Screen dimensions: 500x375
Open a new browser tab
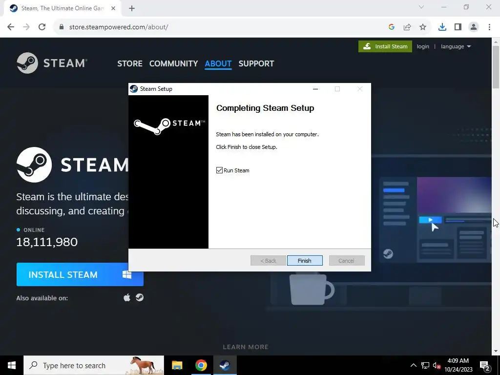coord(132,9)
